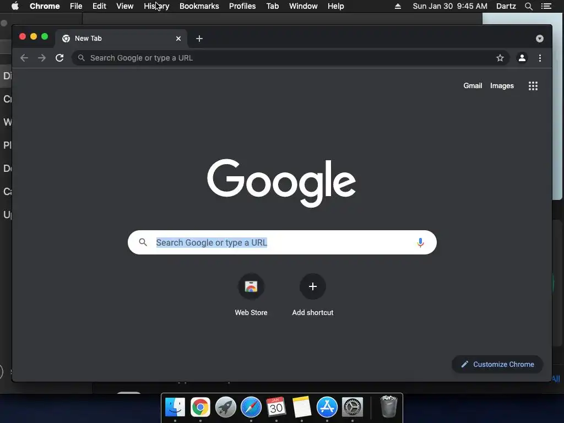Open Notes from the Dock
This screenshot has height=423, width=564.
click(x=301, y=407)
